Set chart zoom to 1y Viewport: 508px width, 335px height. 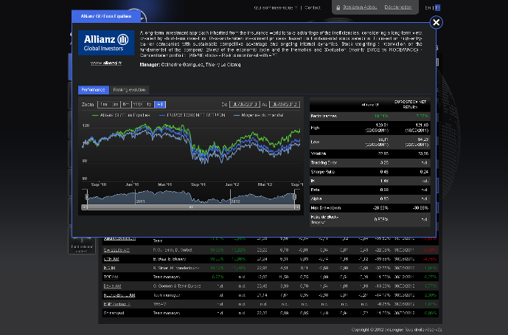[x=149, y=105]
